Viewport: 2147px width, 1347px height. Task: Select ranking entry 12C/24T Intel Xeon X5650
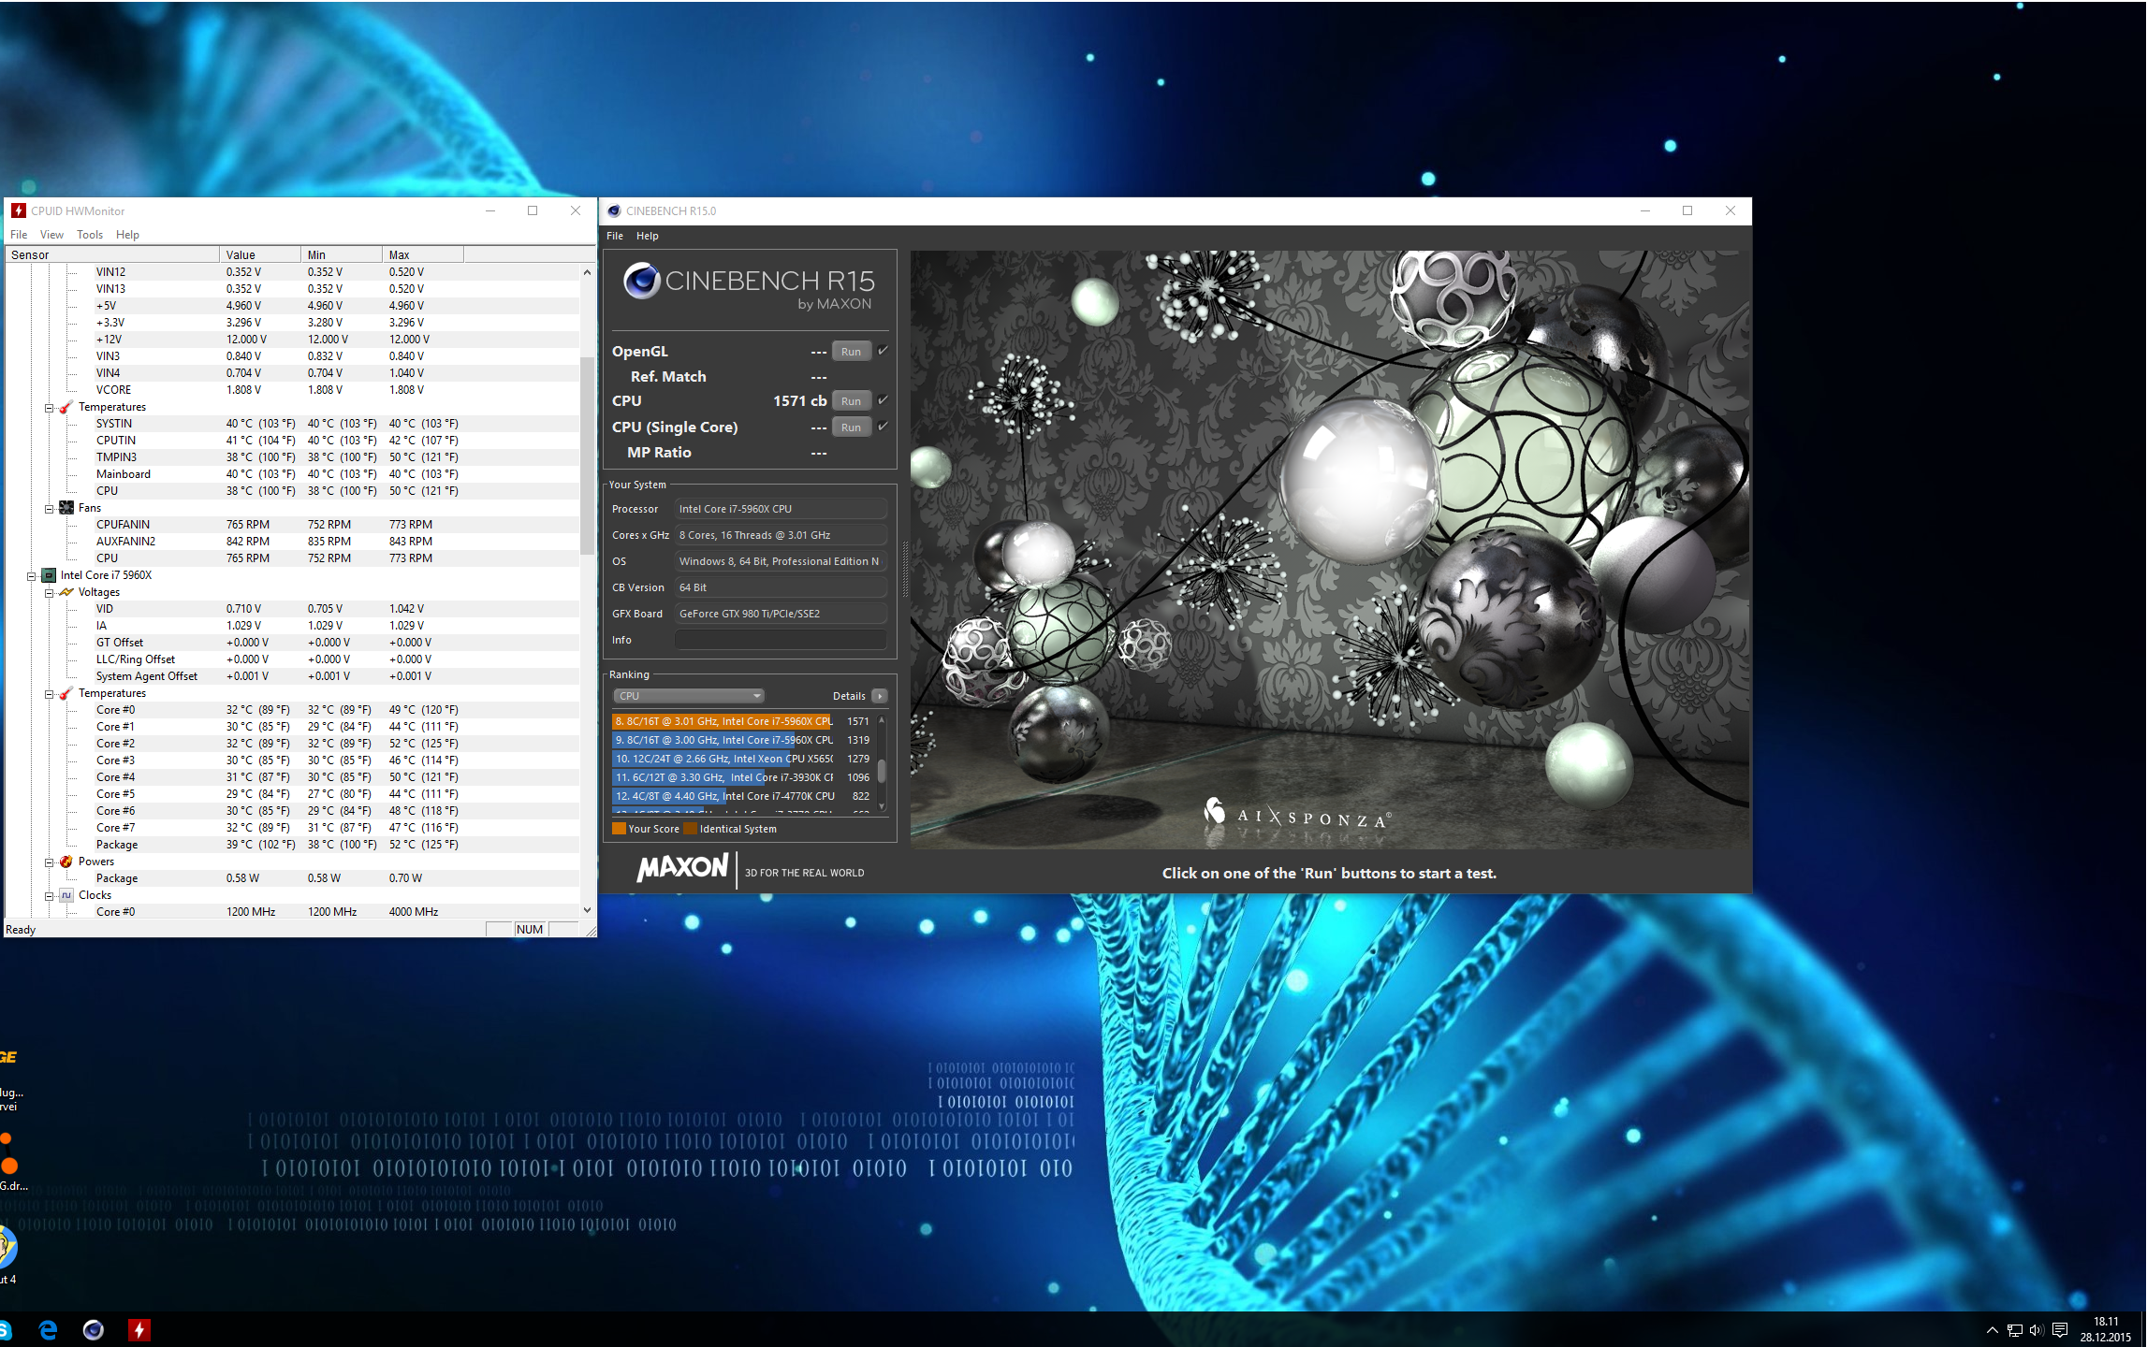coord(741,759)
